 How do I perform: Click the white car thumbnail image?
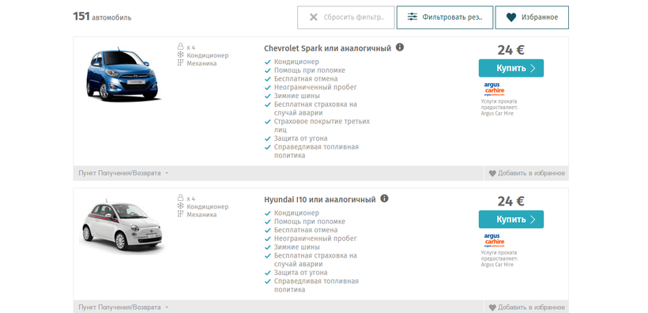pyautogui.click(x=122, y=225)
